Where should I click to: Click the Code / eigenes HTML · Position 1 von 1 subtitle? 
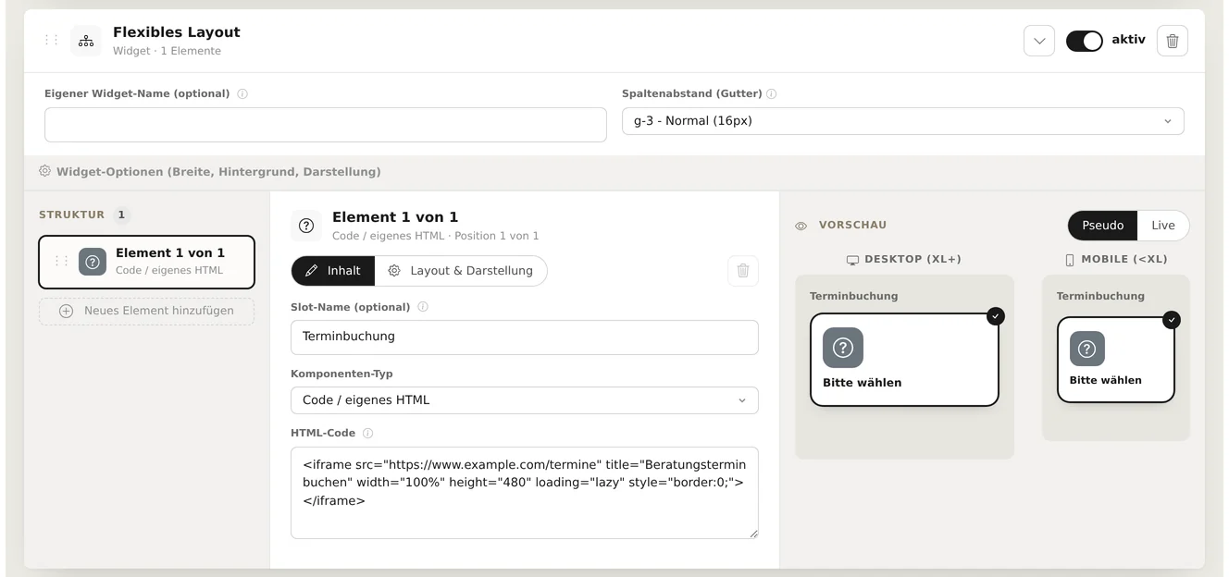point(435,236)
